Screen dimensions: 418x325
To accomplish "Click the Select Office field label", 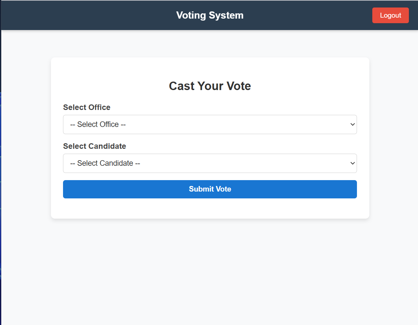I will [x=87, y=107].
